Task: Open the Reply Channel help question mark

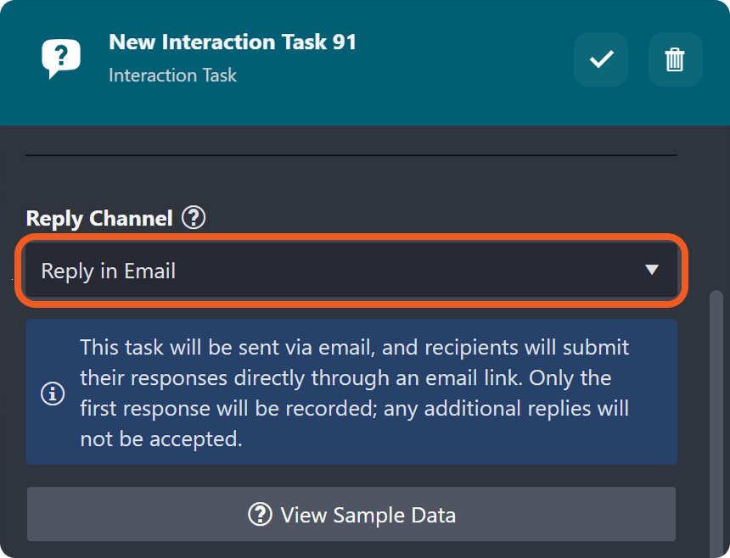Action: [194, 218]
